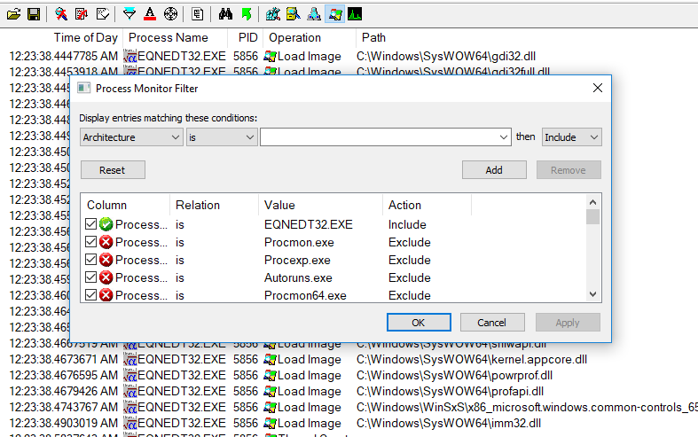Select the powrprof.dll path entry

coord(454,375)
